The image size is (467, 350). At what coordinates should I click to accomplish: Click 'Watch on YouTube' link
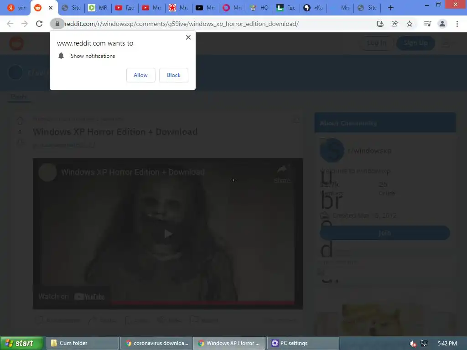coord(72,296)
